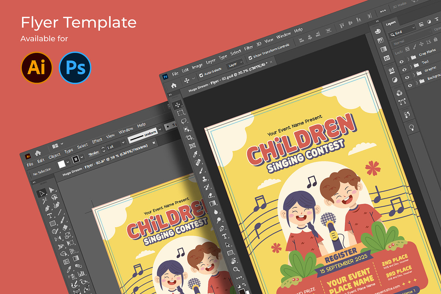Image resolution: width=441 pixels, height=294 pixels.
Task: Select Photoshop's Rectangular Marquee tool
Action: tap(180, 112)
